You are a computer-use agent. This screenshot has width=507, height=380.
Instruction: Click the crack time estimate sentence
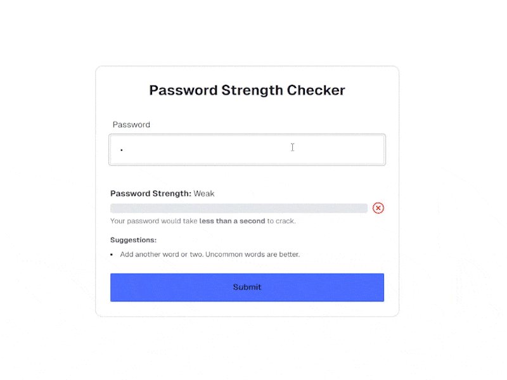203,221
